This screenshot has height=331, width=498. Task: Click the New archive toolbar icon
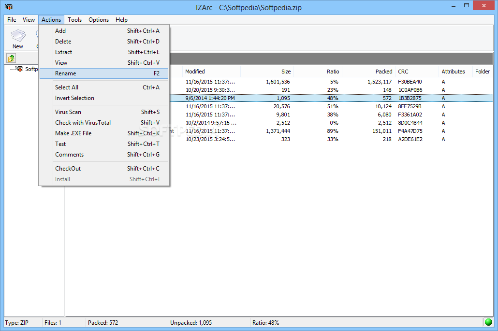pyautogui.click(x=18, y=38)
